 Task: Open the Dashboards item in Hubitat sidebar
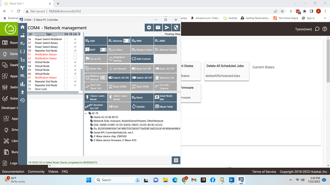click(x=10, y=65)
